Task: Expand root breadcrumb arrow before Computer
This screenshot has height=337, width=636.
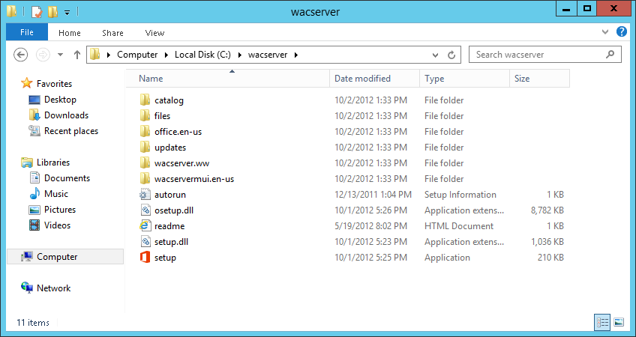Action: click(x=109, y=55)
